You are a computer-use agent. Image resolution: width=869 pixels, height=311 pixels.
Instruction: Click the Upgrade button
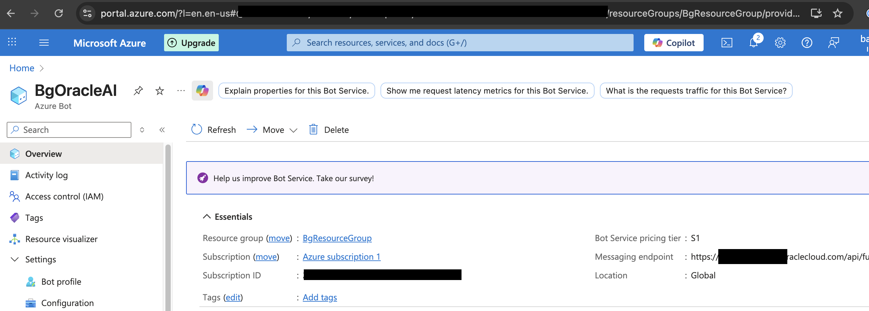click(191, 43)
